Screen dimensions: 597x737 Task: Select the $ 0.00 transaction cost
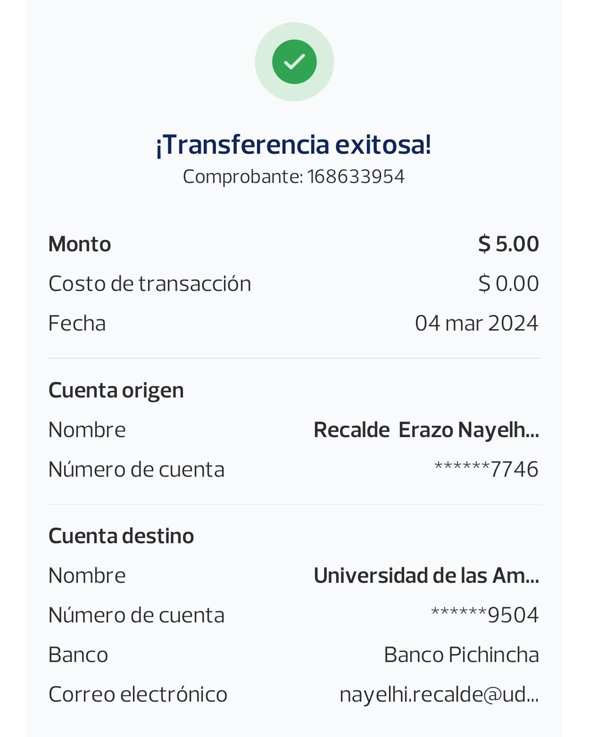(508, 284)
